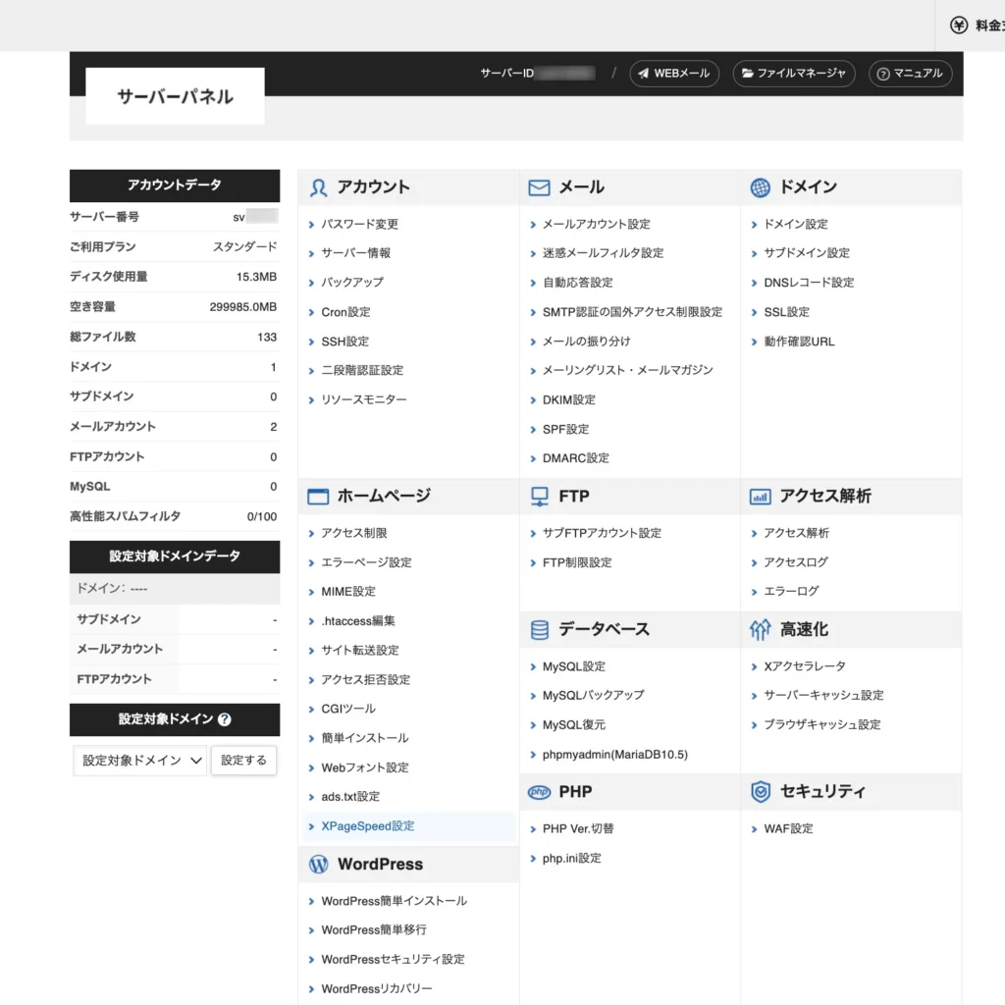Viewport: 1005px width, 1005px height.
Task: Click the PHP logo icon
Action: (x=539, y=792)
